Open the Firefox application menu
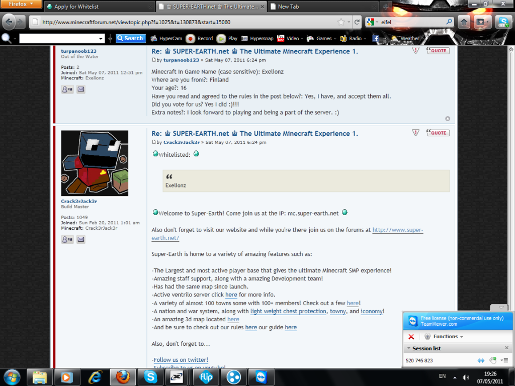Viewport: 515px width, 386px height. [21, 4]
